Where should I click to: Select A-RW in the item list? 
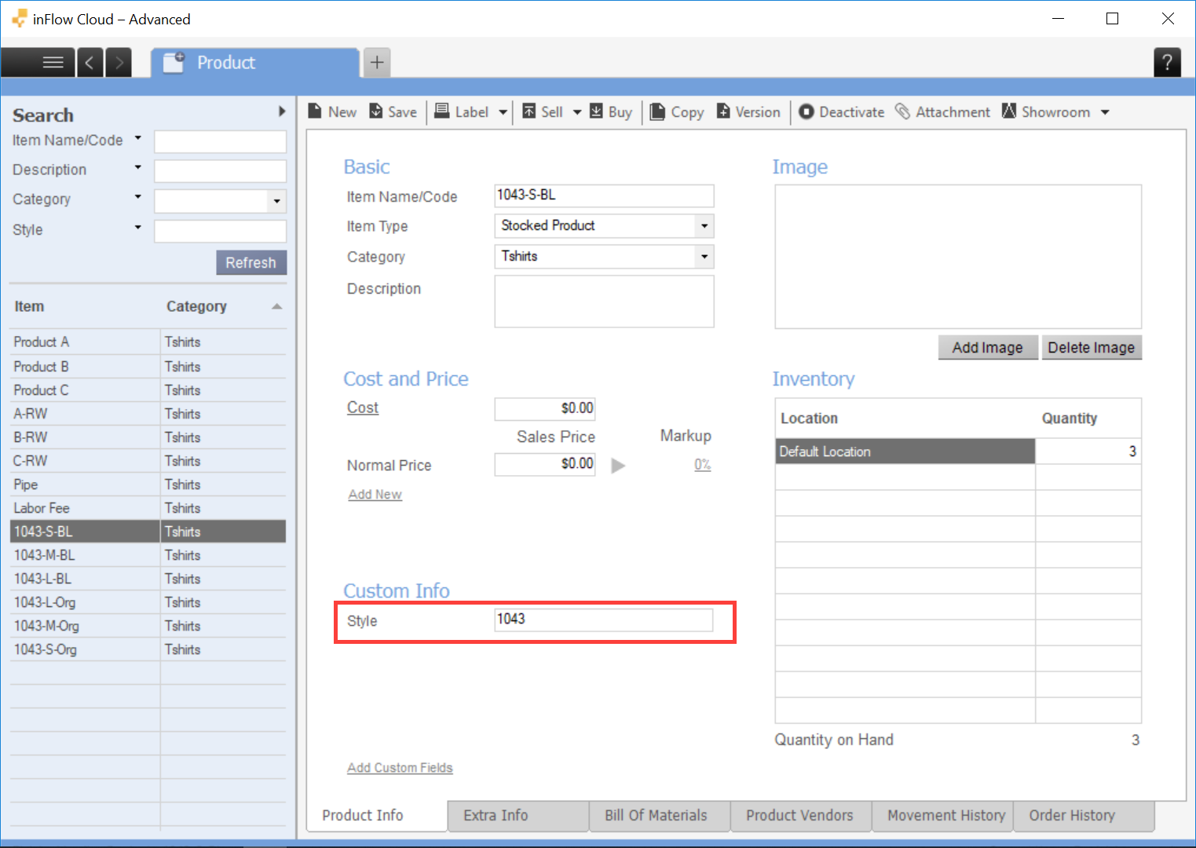(x=148, y=414)
